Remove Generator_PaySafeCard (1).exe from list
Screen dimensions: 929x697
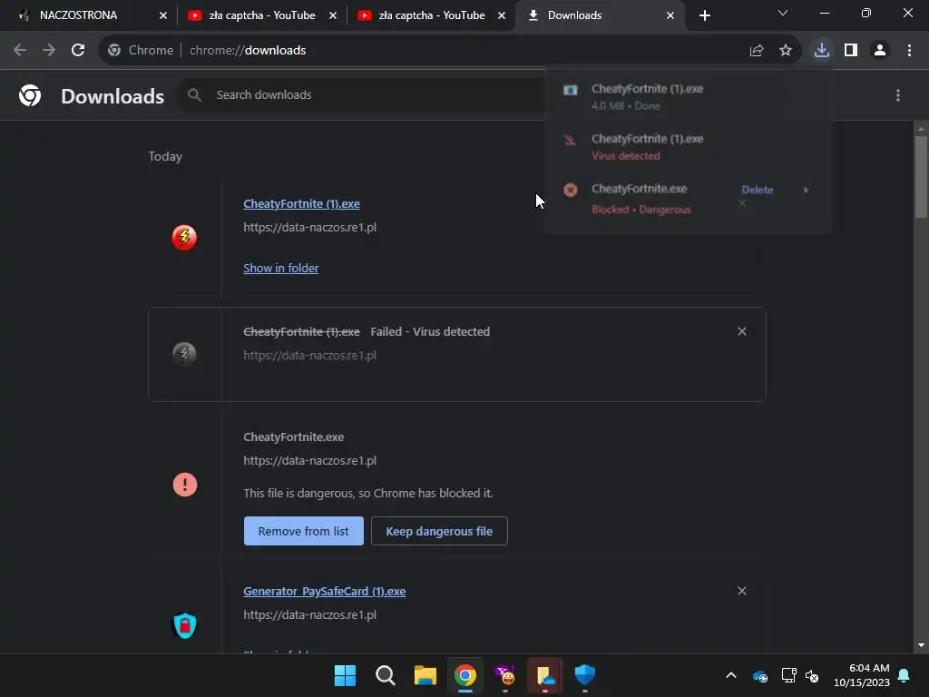[x=742, y=591]
